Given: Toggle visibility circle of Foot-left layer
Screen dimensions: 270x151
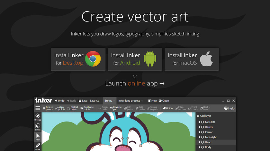Looking at the screenshot, I should (x=203, y=122).
